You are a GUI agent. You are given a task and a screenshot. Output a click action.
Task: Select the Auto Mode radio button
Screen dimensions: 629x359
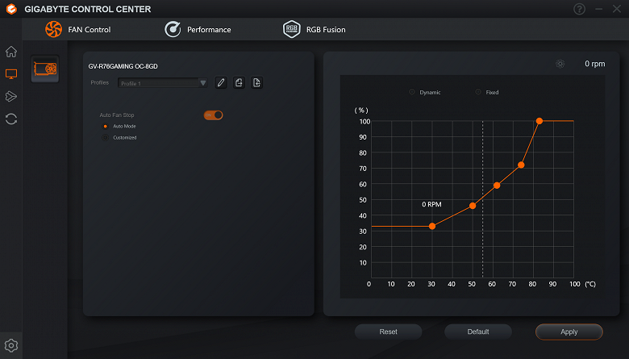click(105, 127)
